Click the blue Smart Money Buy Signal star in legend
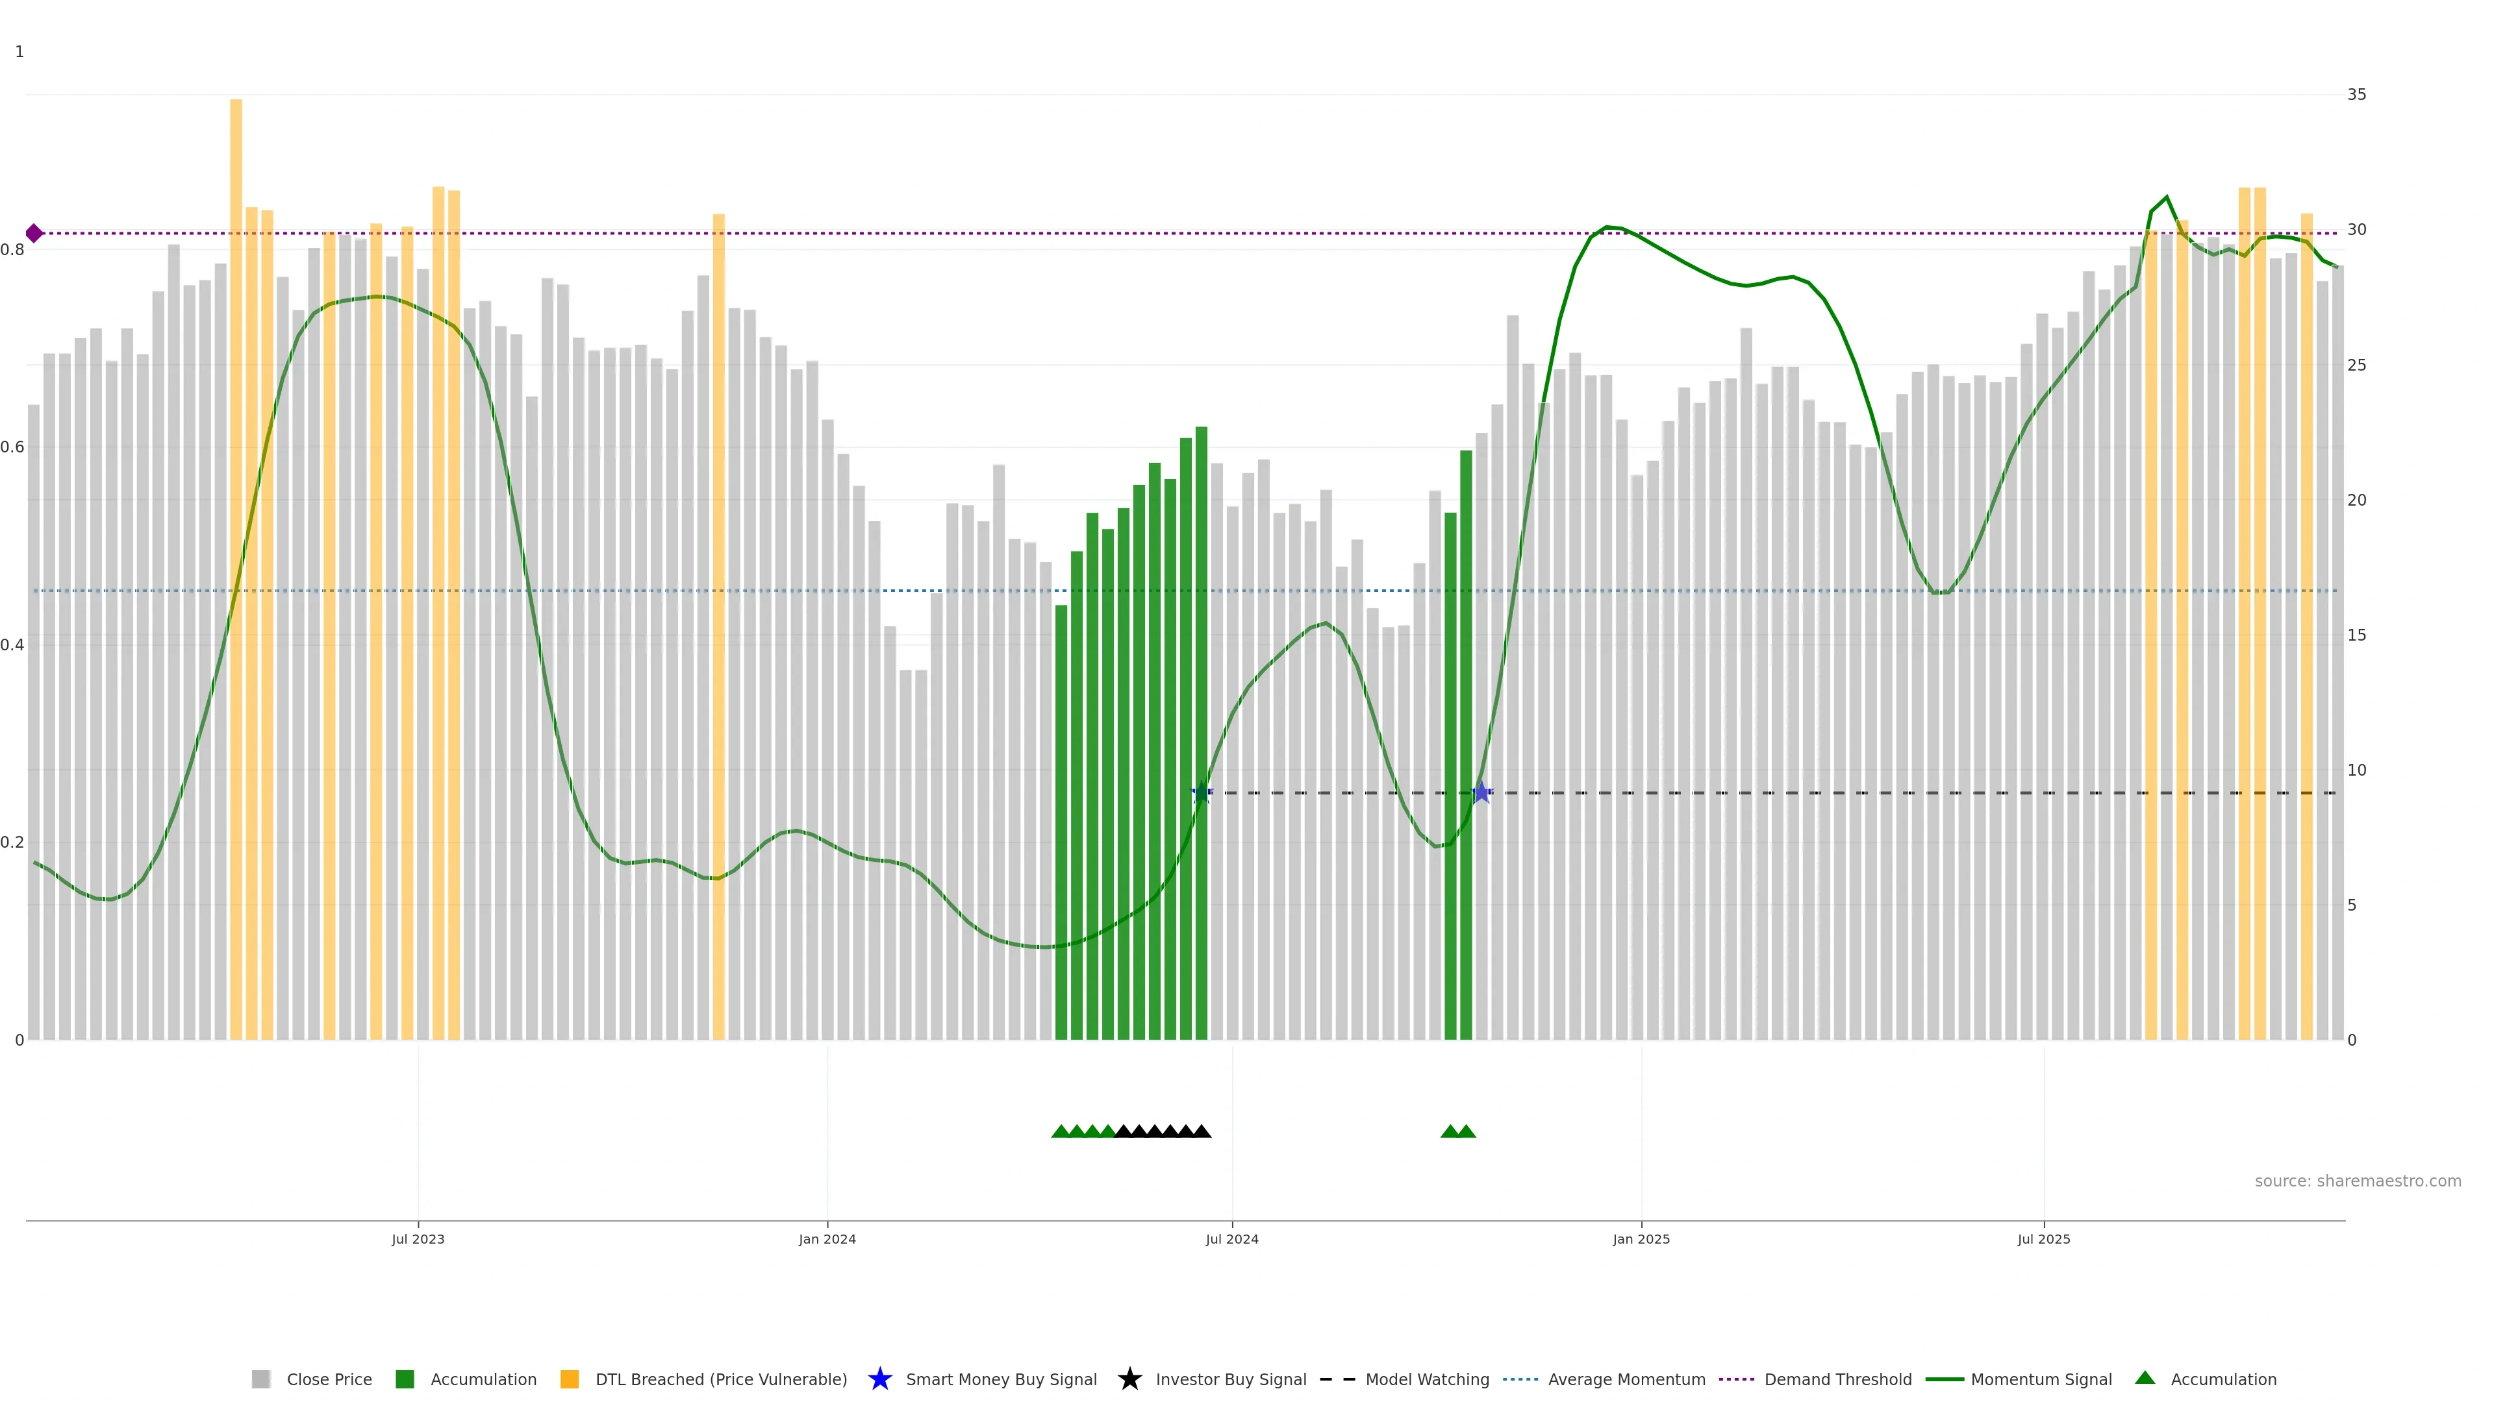The width and height of the screenshot is (2494, 1402). (x=879, y=1379)
